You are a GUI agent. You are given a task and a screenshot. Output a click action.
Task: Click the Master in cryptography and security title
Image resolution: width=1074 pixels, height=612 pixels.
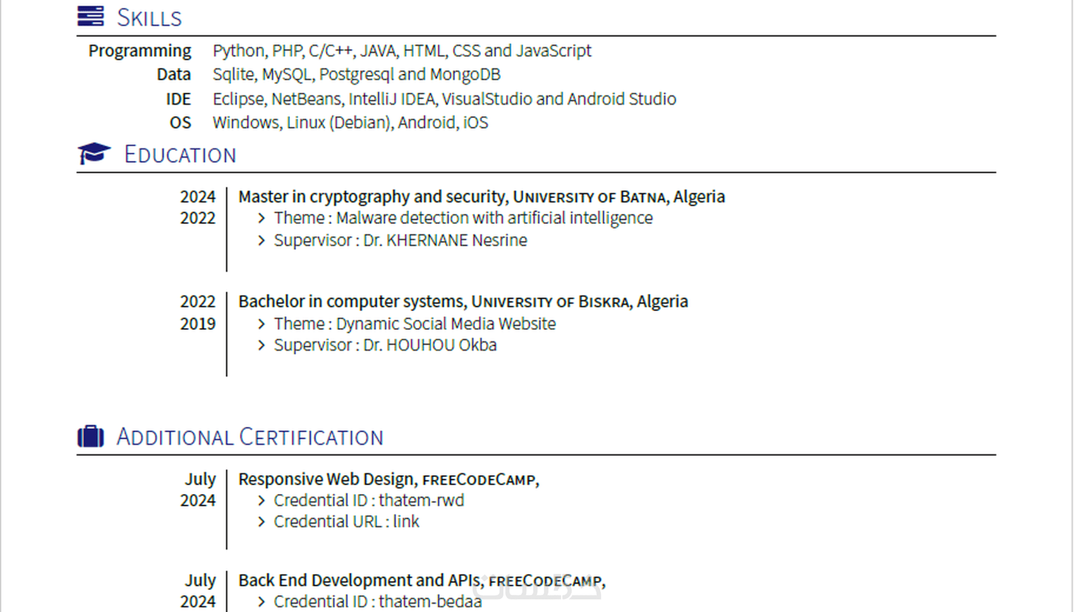coord(371,197)
